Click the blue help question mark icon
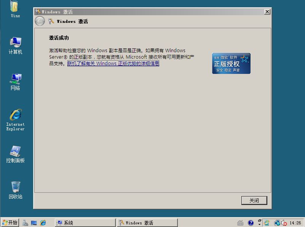The image size is (305, 227). (x=251, y=223)
